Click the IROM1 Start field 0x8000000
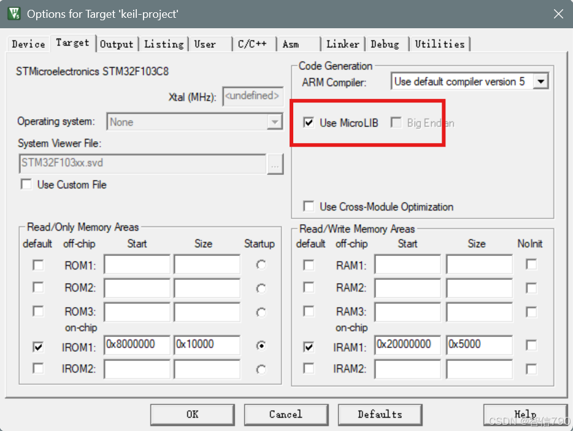The height and width of the screenshot is (431, 573). [137, 345]
